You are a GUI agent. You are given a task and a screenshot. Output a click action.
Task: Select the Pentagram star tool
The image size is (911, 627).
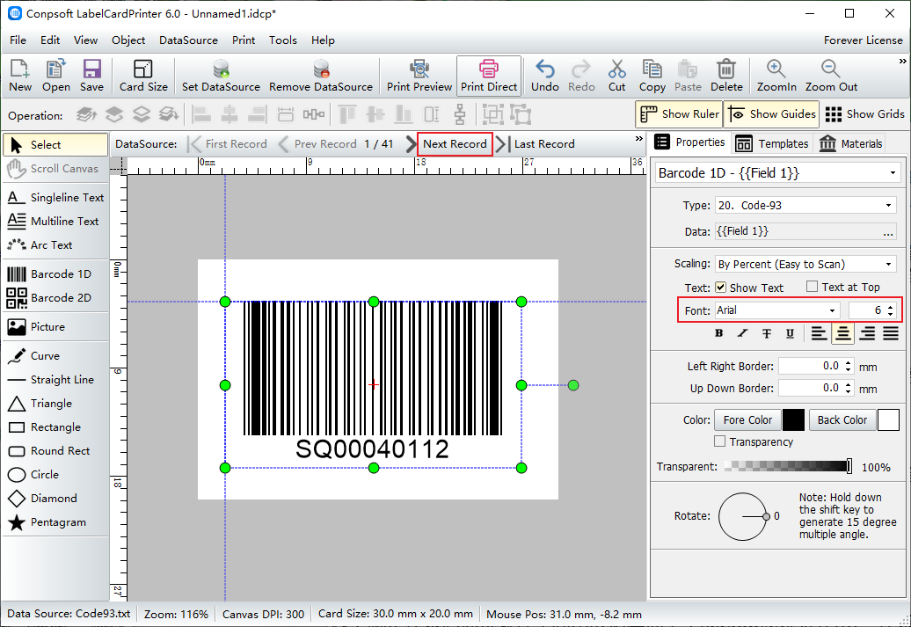click(55, 522)
